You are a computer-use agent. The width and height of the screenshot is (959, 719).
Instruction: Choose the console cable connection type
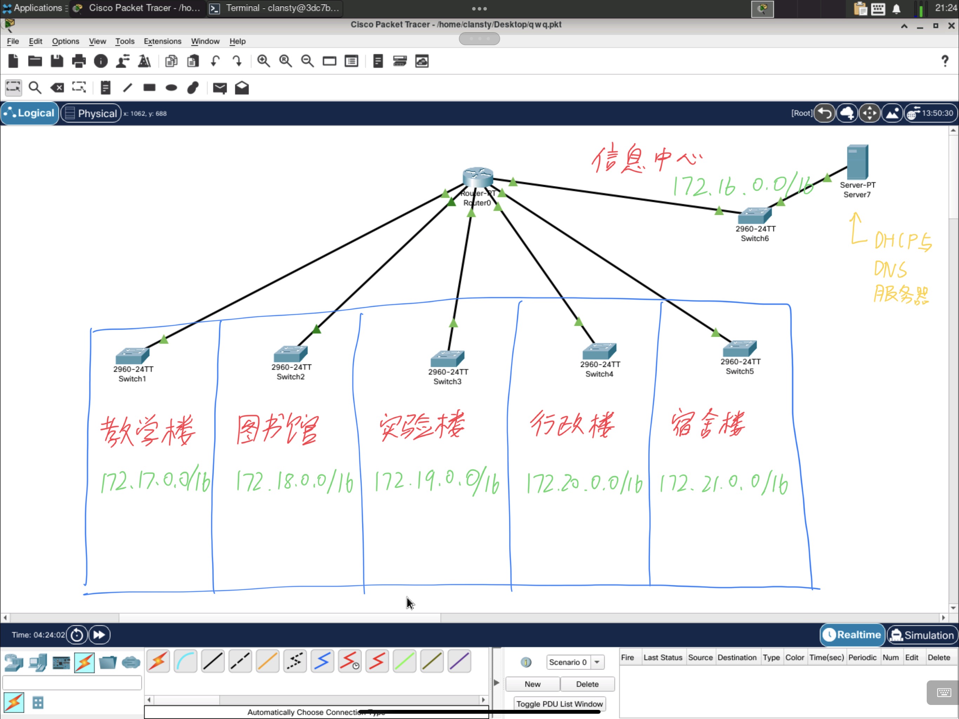point(185,661)
